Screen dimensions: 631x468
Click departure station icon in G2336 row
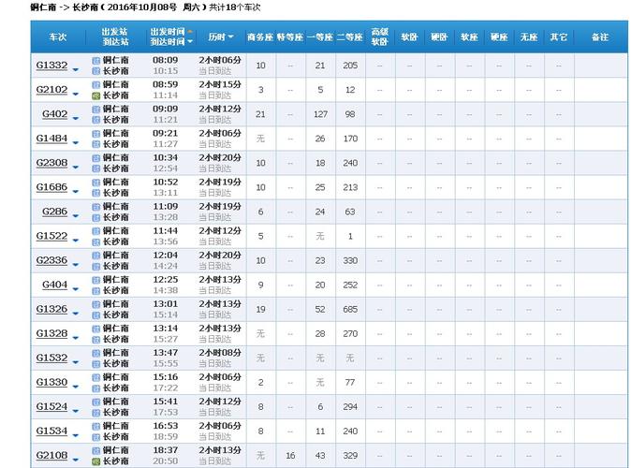(x=96, y=256)
